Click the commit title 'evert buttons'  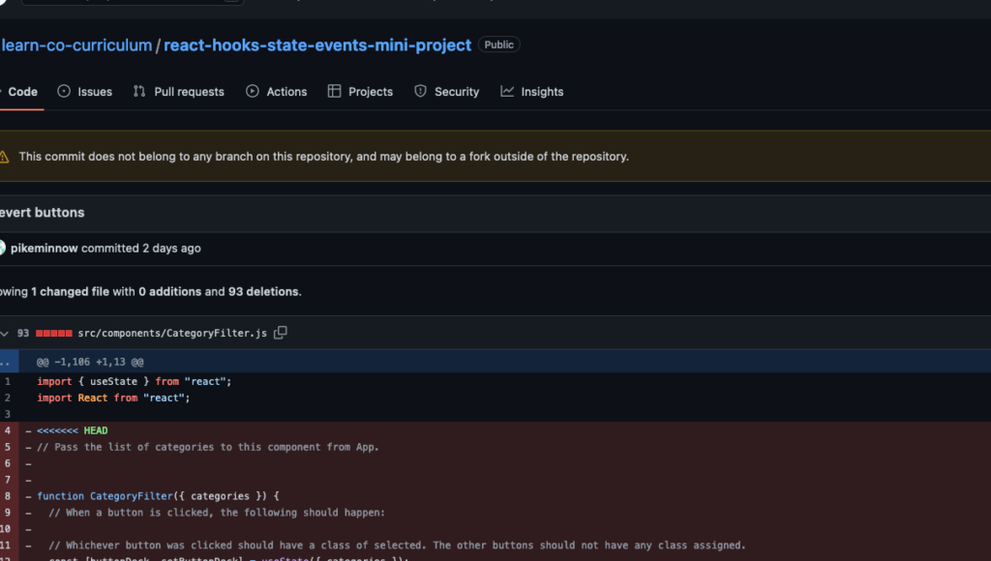pos(42,213)
